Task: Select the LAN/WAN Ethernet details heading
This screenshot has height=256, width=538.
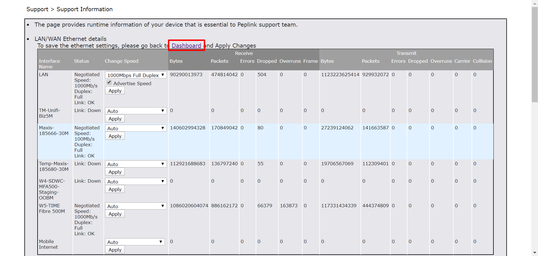Action: 70,39
